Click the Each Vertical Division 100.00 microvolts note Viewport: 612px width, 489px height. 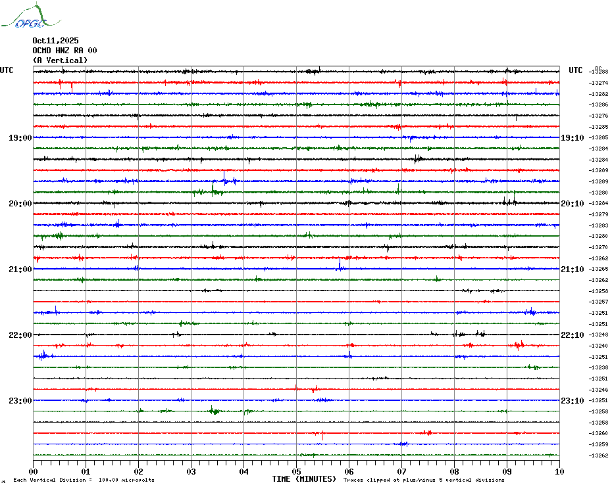[x=84, y=480]
